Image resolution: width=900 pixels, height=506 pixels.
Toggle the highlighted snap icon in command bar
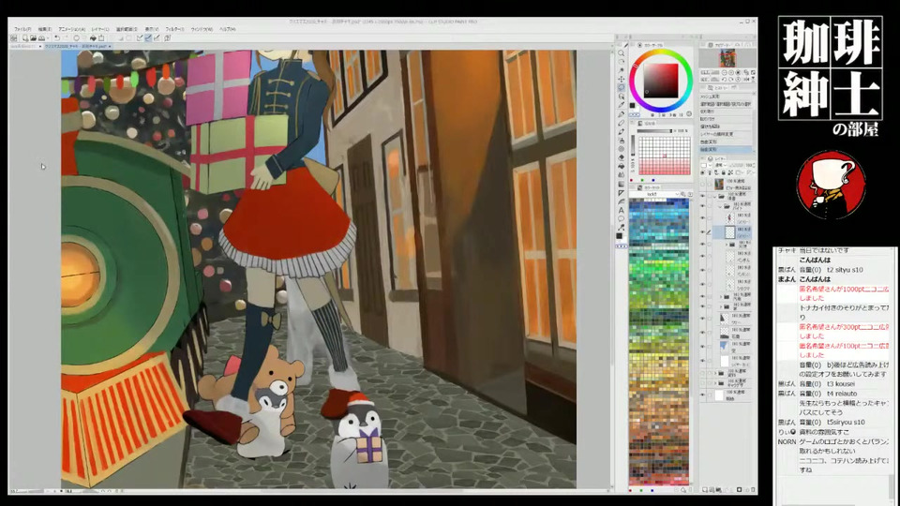click(148, 37)
